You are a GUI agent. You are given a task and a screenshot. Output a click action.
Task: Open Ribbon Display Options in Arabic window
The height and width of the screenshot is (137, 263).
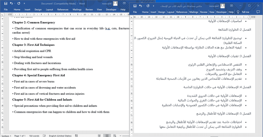click(231, 6)
